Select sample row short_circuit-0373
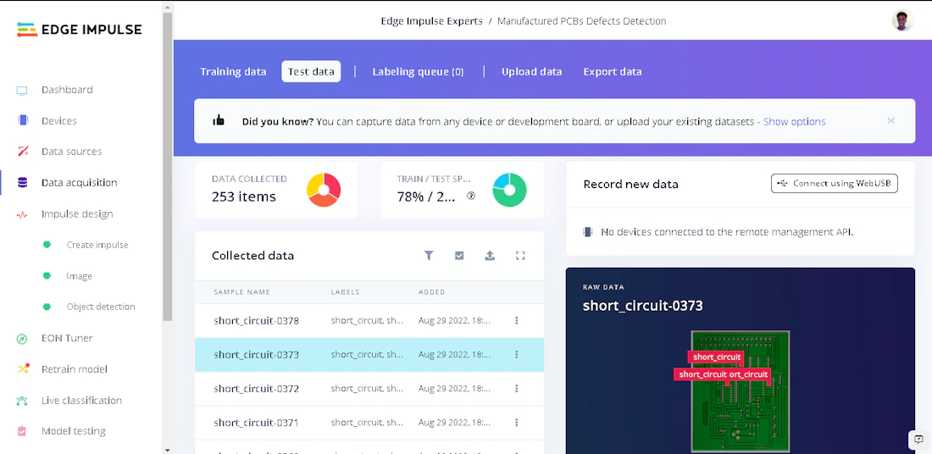 point(369,355)
